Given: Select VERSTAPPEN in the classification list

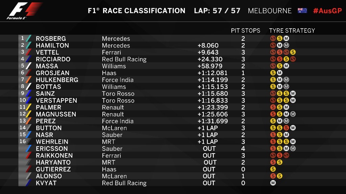Looking at the screenshot, I should (x=56, y=100).
